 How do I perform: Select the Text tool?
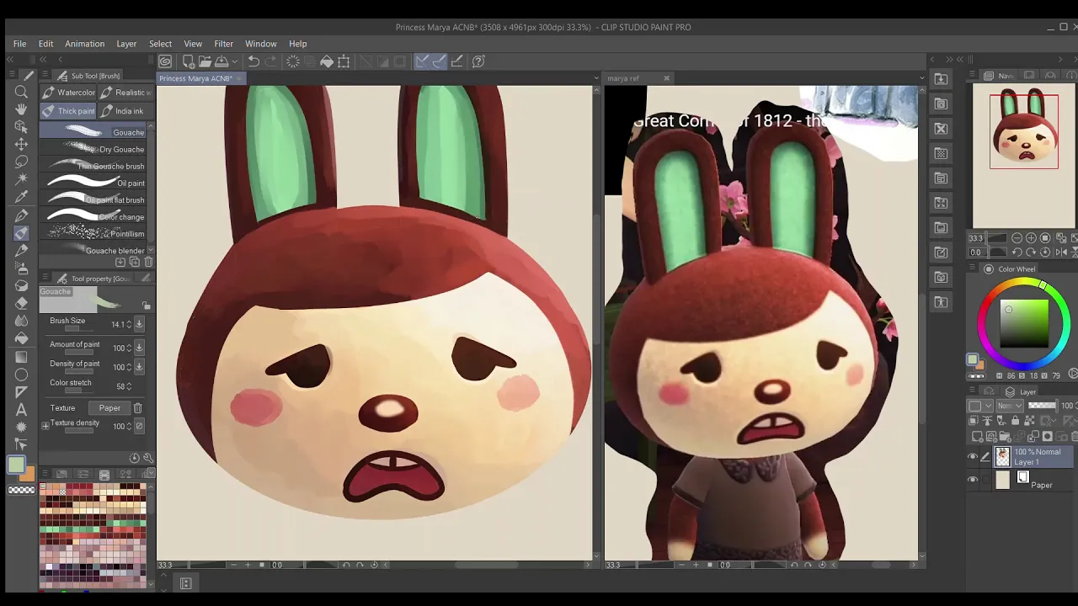click(x=22, y=410)
